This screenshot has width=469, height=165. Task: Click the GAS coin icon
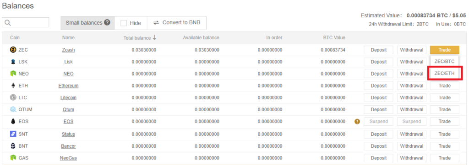pyautogui.click(x=13, y=158)
